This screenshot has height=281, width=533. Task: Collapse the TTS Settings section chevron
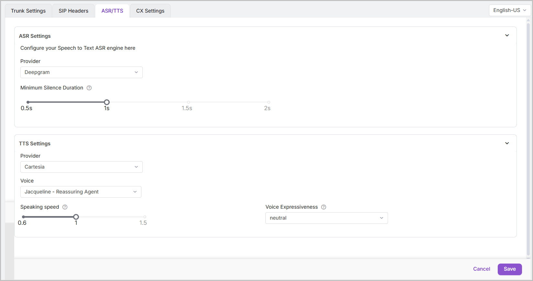[x=507, y=143]
